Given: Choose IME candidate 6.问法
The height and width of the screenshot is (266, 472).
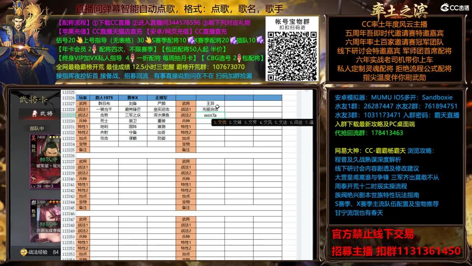Looking at the screenshot, I should [x=296, y=122].
